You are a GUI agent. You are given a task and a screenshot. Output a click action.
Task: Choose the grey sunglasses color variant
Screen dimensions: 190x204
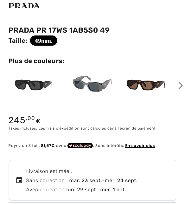click(92, 84)
